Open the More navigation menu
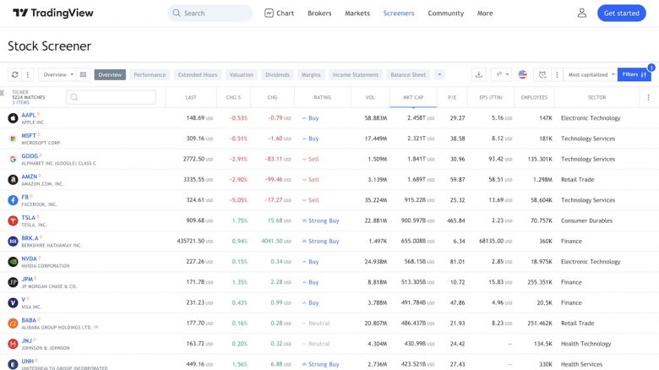Screen dimensions: 659x370 [x=485, y=13]
